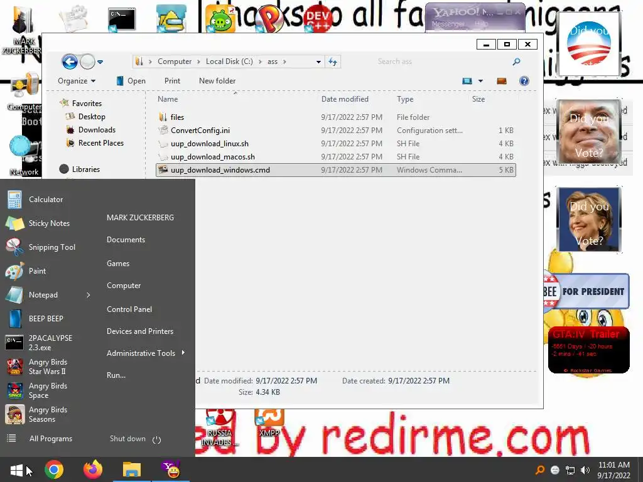Create a New folder
Viewport: 643px width, 482px height.
point(217,81)
